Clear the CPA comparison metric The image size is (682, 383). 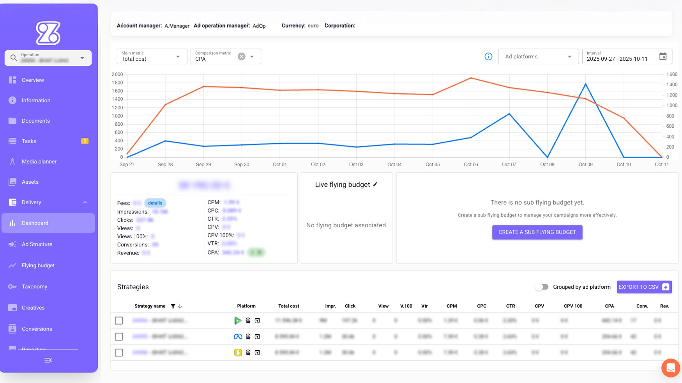pyautogui.click(x=242, y=56)
